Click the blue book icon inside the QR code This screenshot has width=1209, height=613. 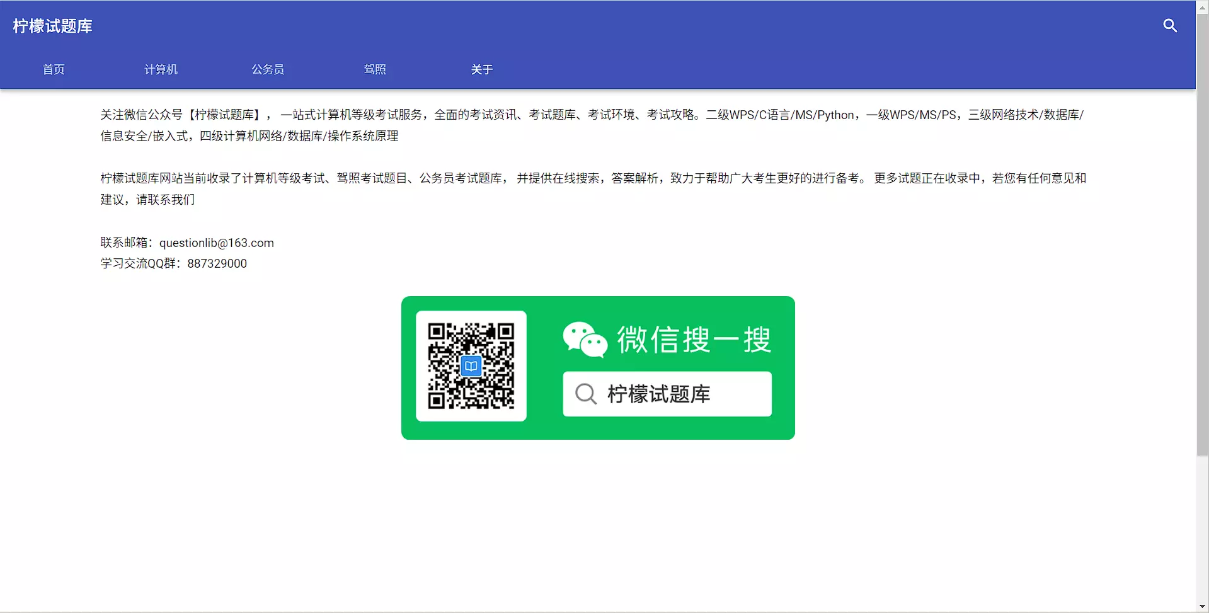pyautogui.click(x=471, y=366)
